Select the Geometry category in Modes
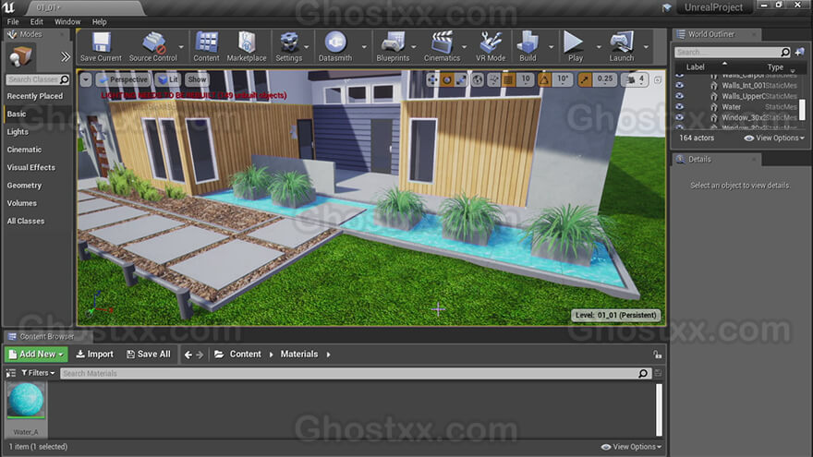 tap(24, 185)
